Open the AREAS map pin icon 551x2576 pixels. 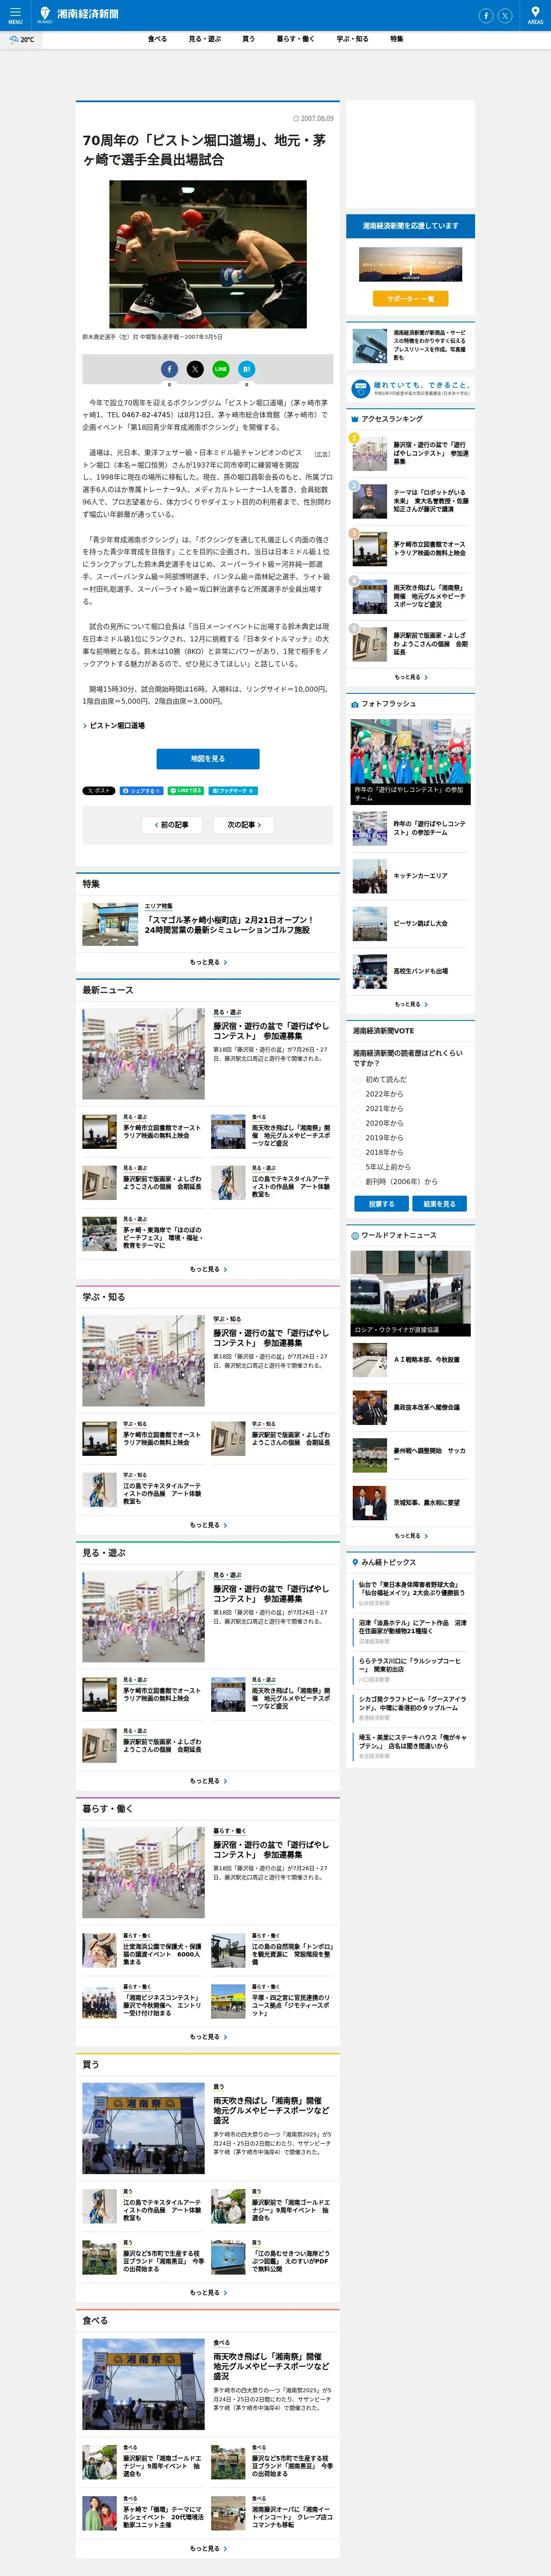[x=535, y=15]
